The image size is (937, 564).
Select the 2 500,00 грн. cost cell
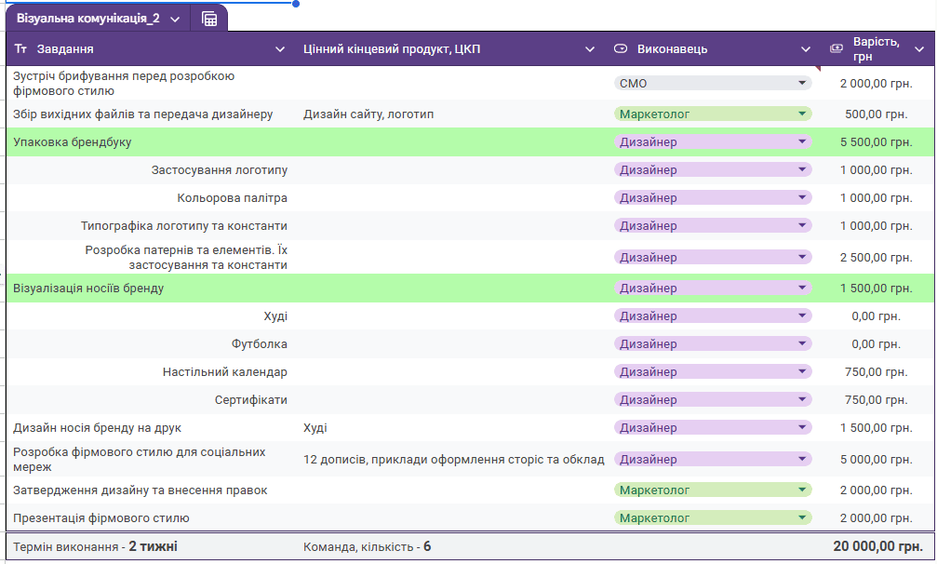click(x=876, y=257)
